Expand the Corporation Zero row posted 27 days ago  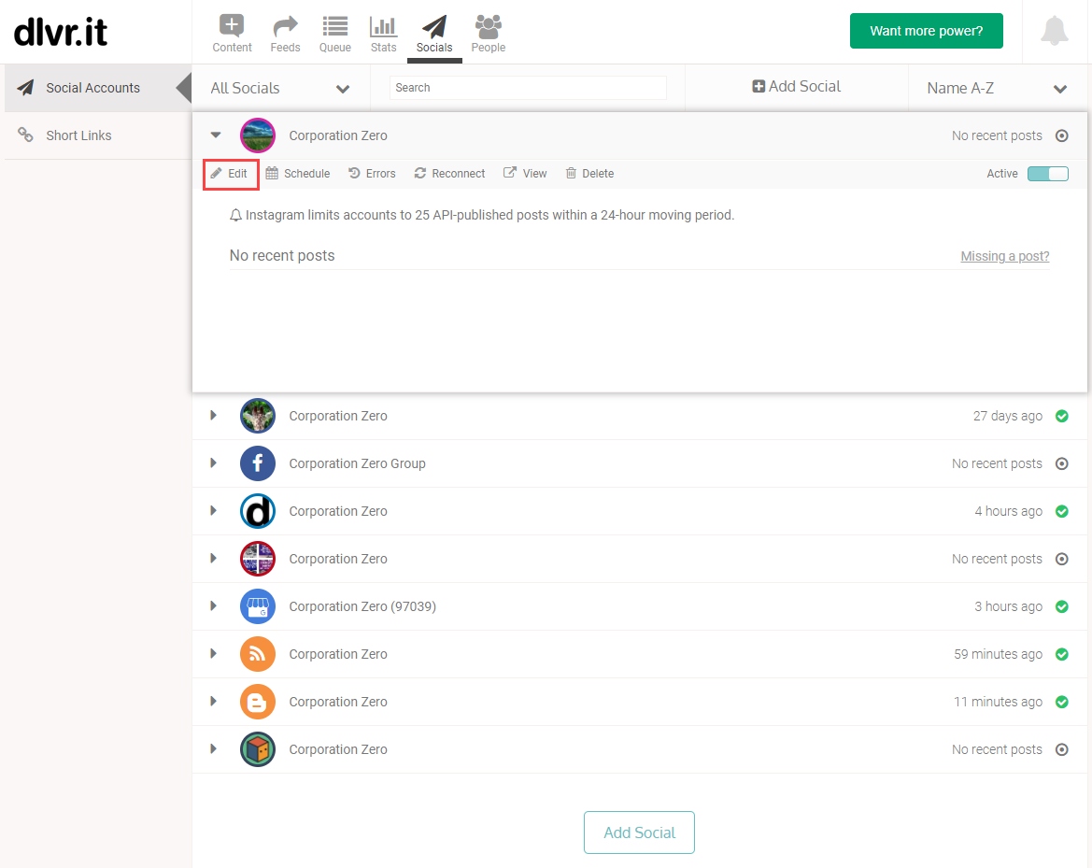pos(214,415)
